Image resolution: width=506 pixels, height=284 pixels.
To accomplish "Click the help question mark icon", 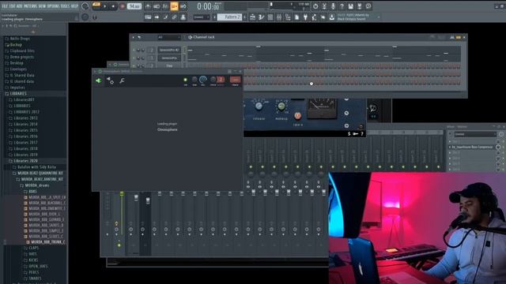I will (x=342, y=6).
